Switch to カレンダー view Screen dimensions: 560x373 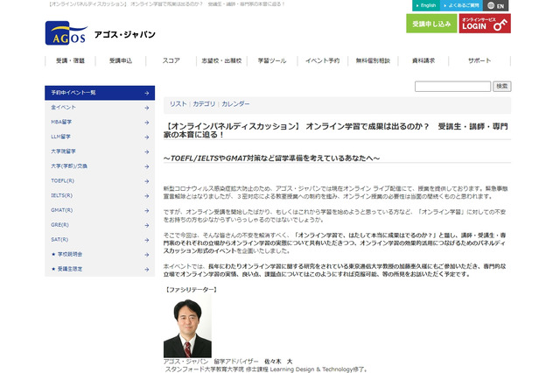tap(235, 104)
